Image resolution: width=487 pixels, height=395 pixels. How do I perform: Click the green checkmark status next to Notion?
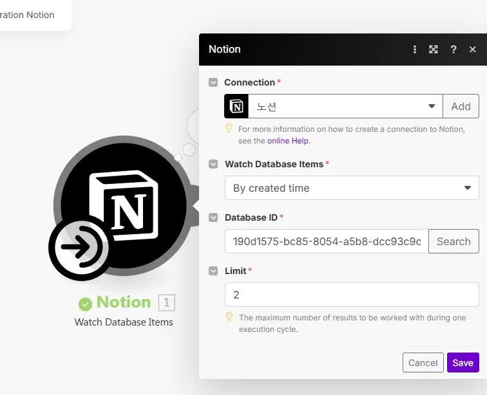point(85,304)
